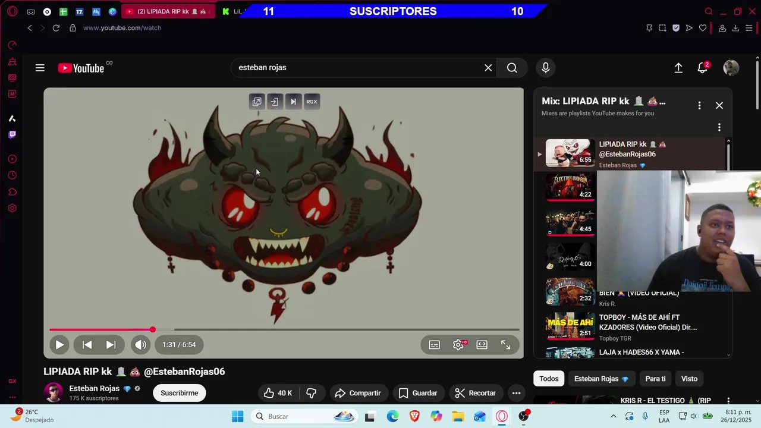Select the Para ti filter chip

coord(655,379)
